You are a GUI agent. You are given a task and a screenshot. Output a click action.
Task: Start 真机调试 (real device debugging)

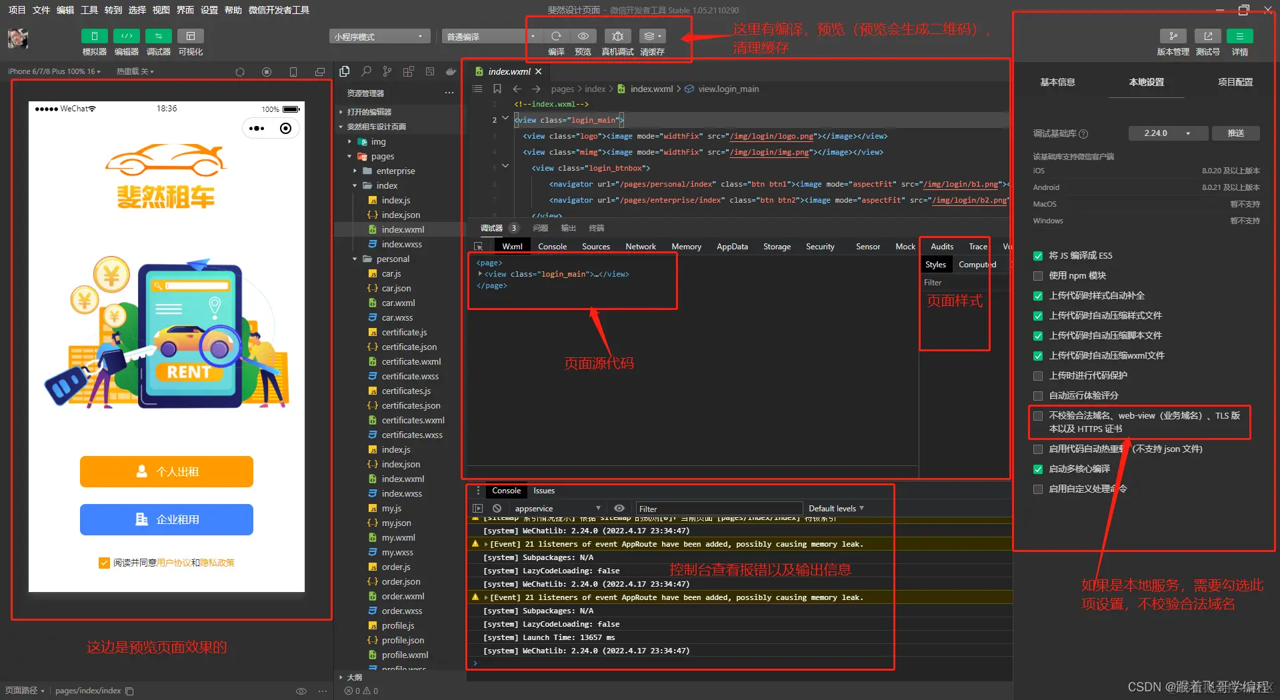coord(617,36)
